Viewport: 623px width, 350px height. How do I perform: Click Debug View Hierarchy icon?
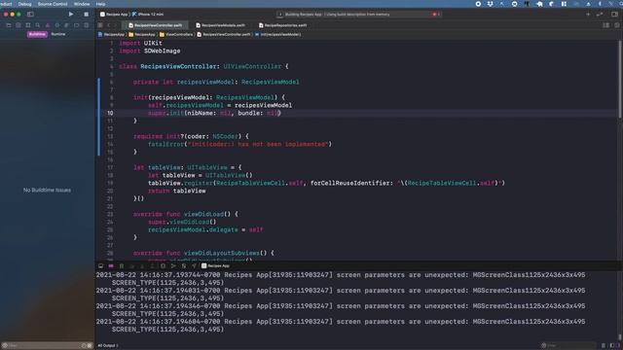click(163, 265)
